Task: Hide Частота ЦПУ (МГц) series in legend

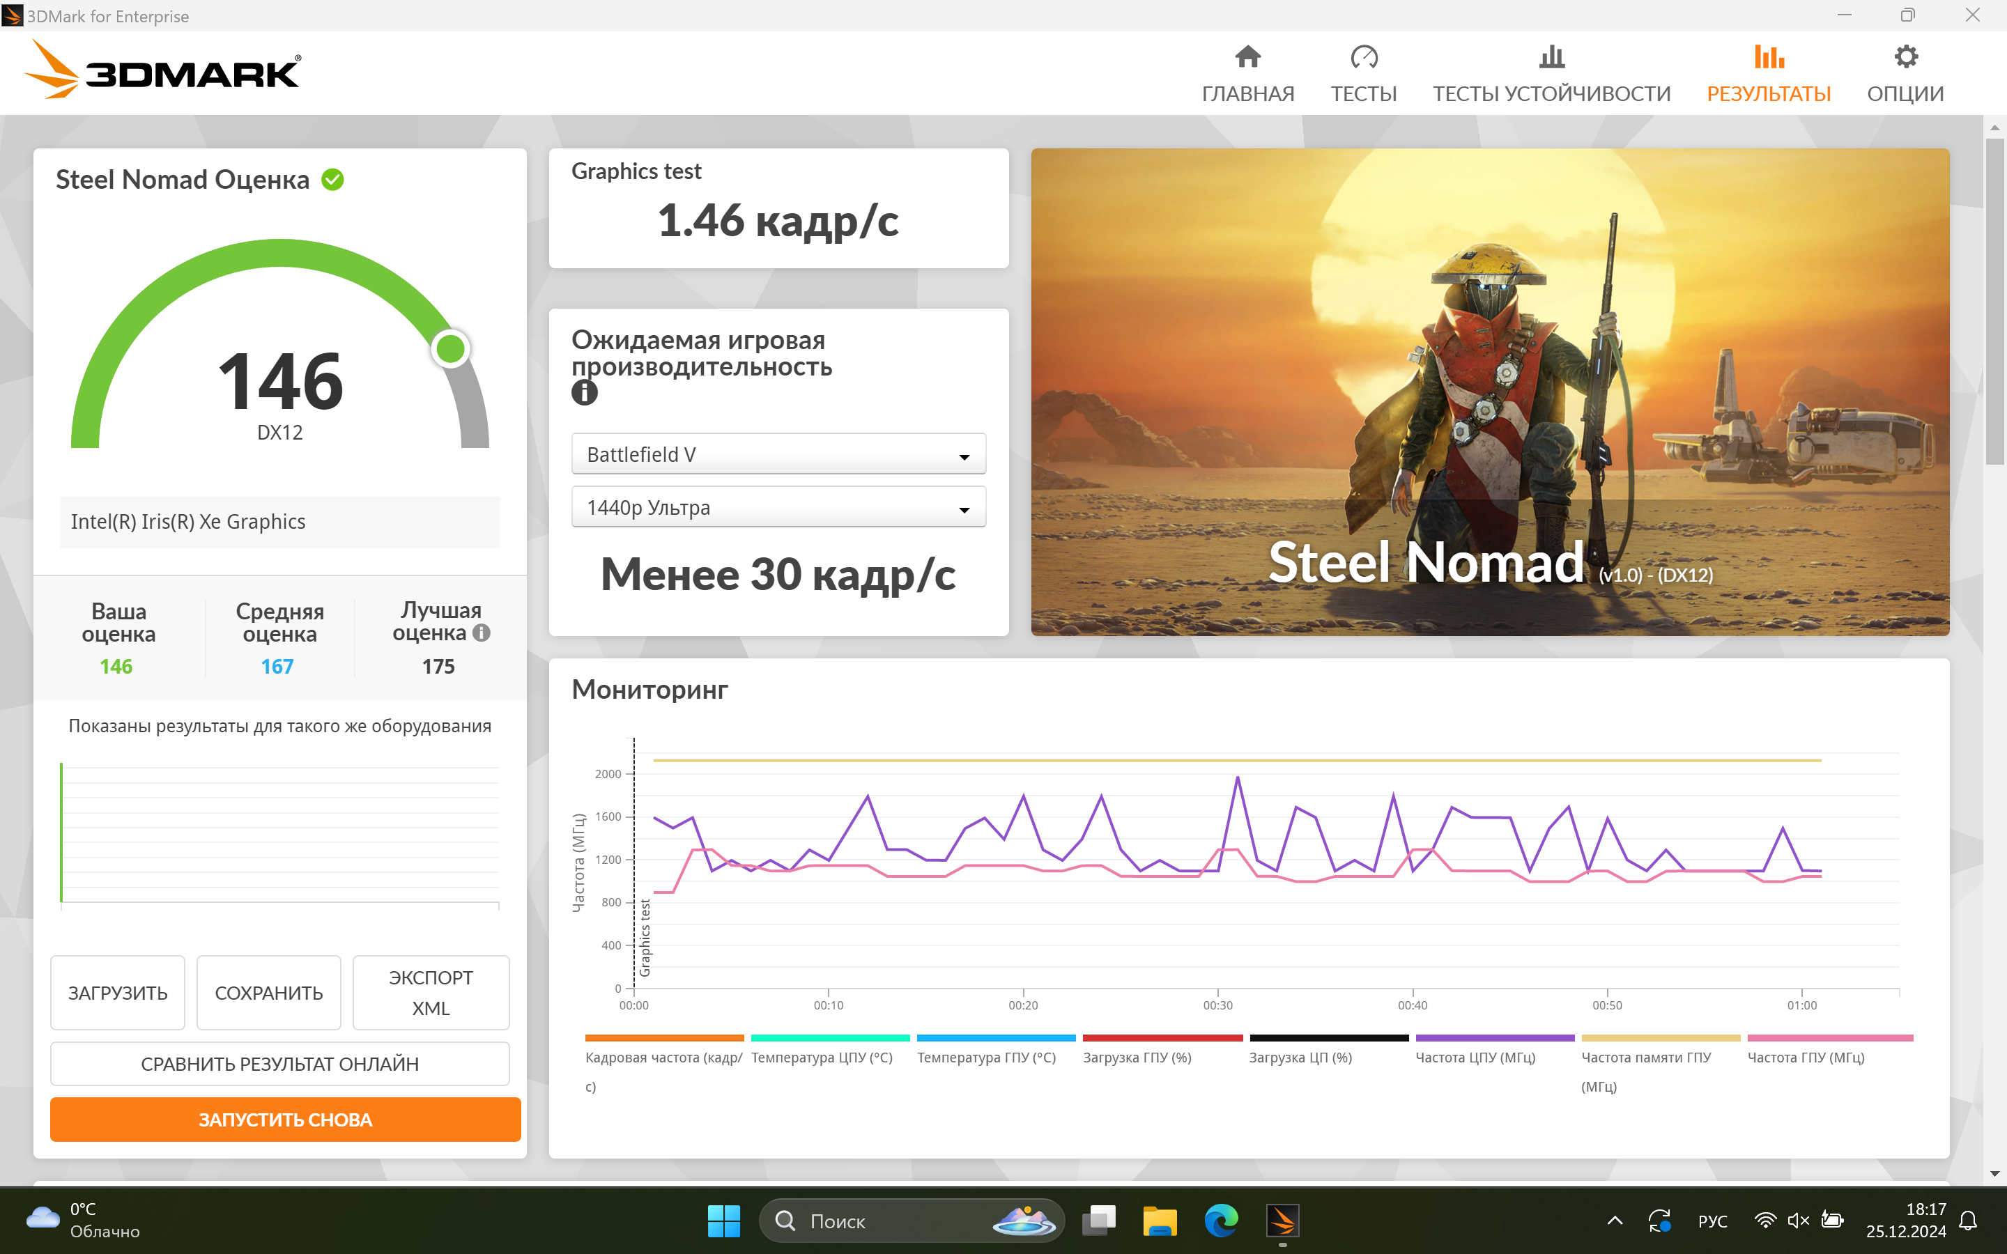Action: [x=1475, y=1058]
